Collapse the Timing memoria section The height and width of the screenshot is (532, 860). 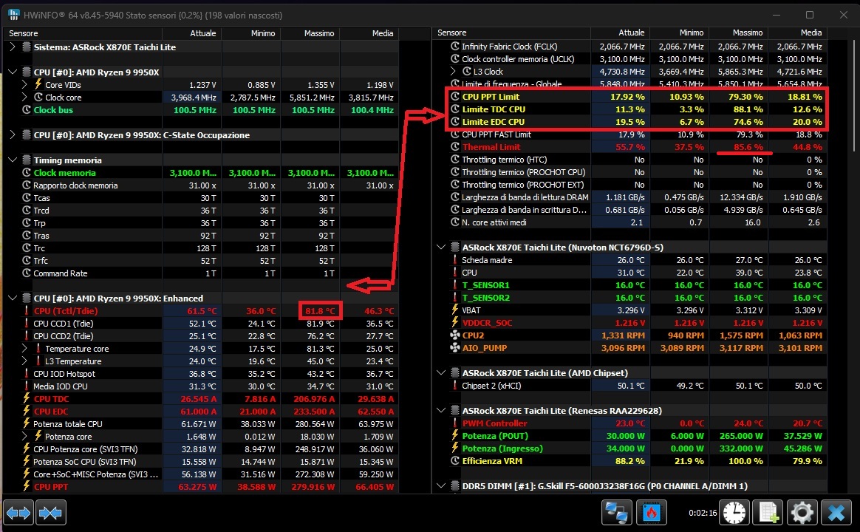click(13, 160)
